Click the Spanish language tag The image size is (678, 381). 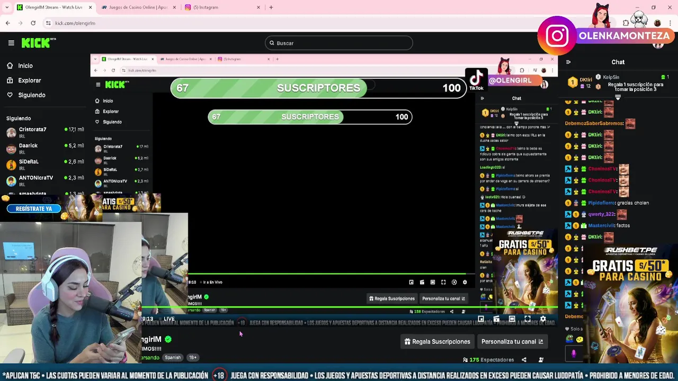(x=173, y=358)
